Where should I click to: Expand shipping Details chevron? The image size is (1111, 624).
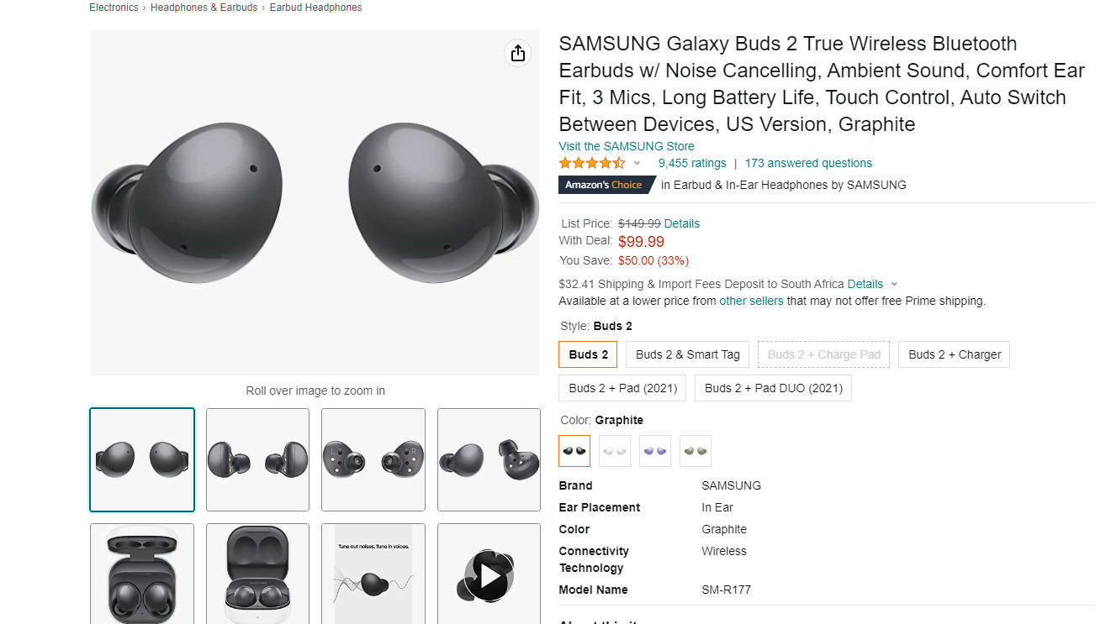[894, 284]
